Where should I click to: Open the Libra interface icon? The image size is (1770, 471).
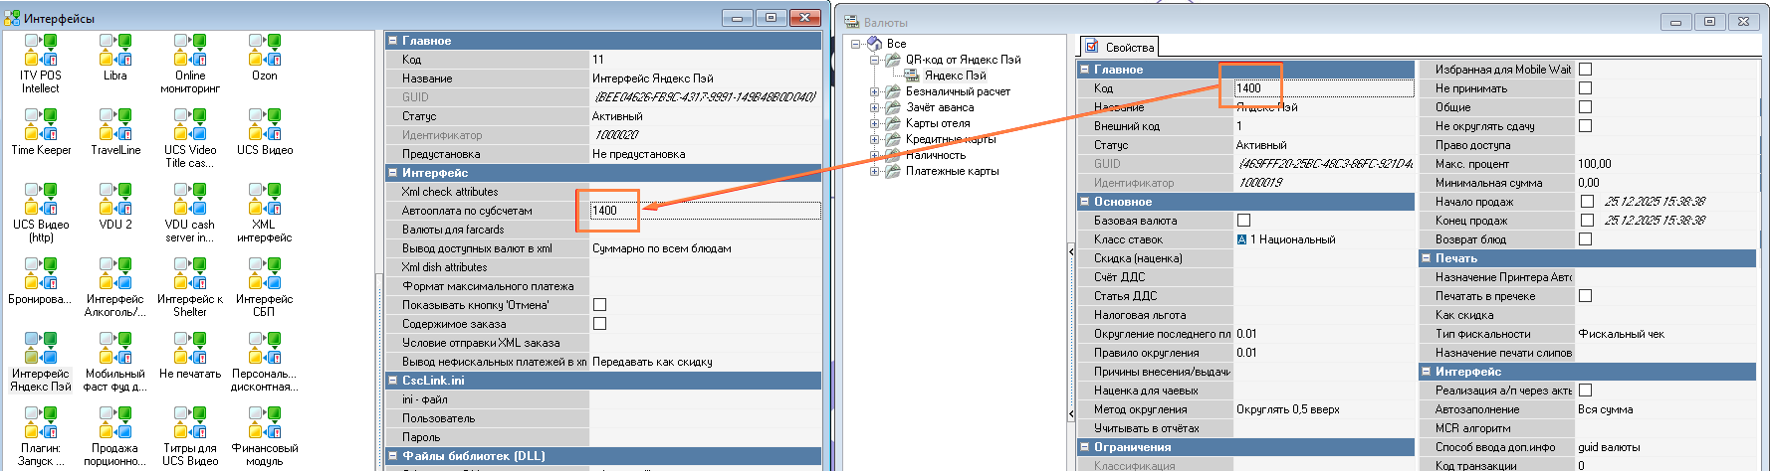click(115, 50)
